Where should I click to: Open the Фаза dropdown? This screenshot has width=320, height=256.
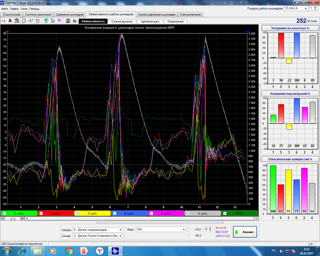[161, 229]
